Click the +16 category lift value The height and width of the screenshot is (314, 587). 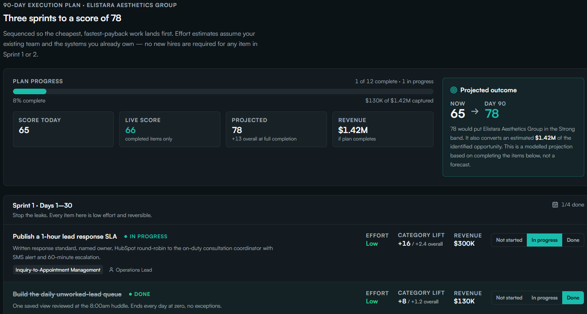(x=404, y=244)
